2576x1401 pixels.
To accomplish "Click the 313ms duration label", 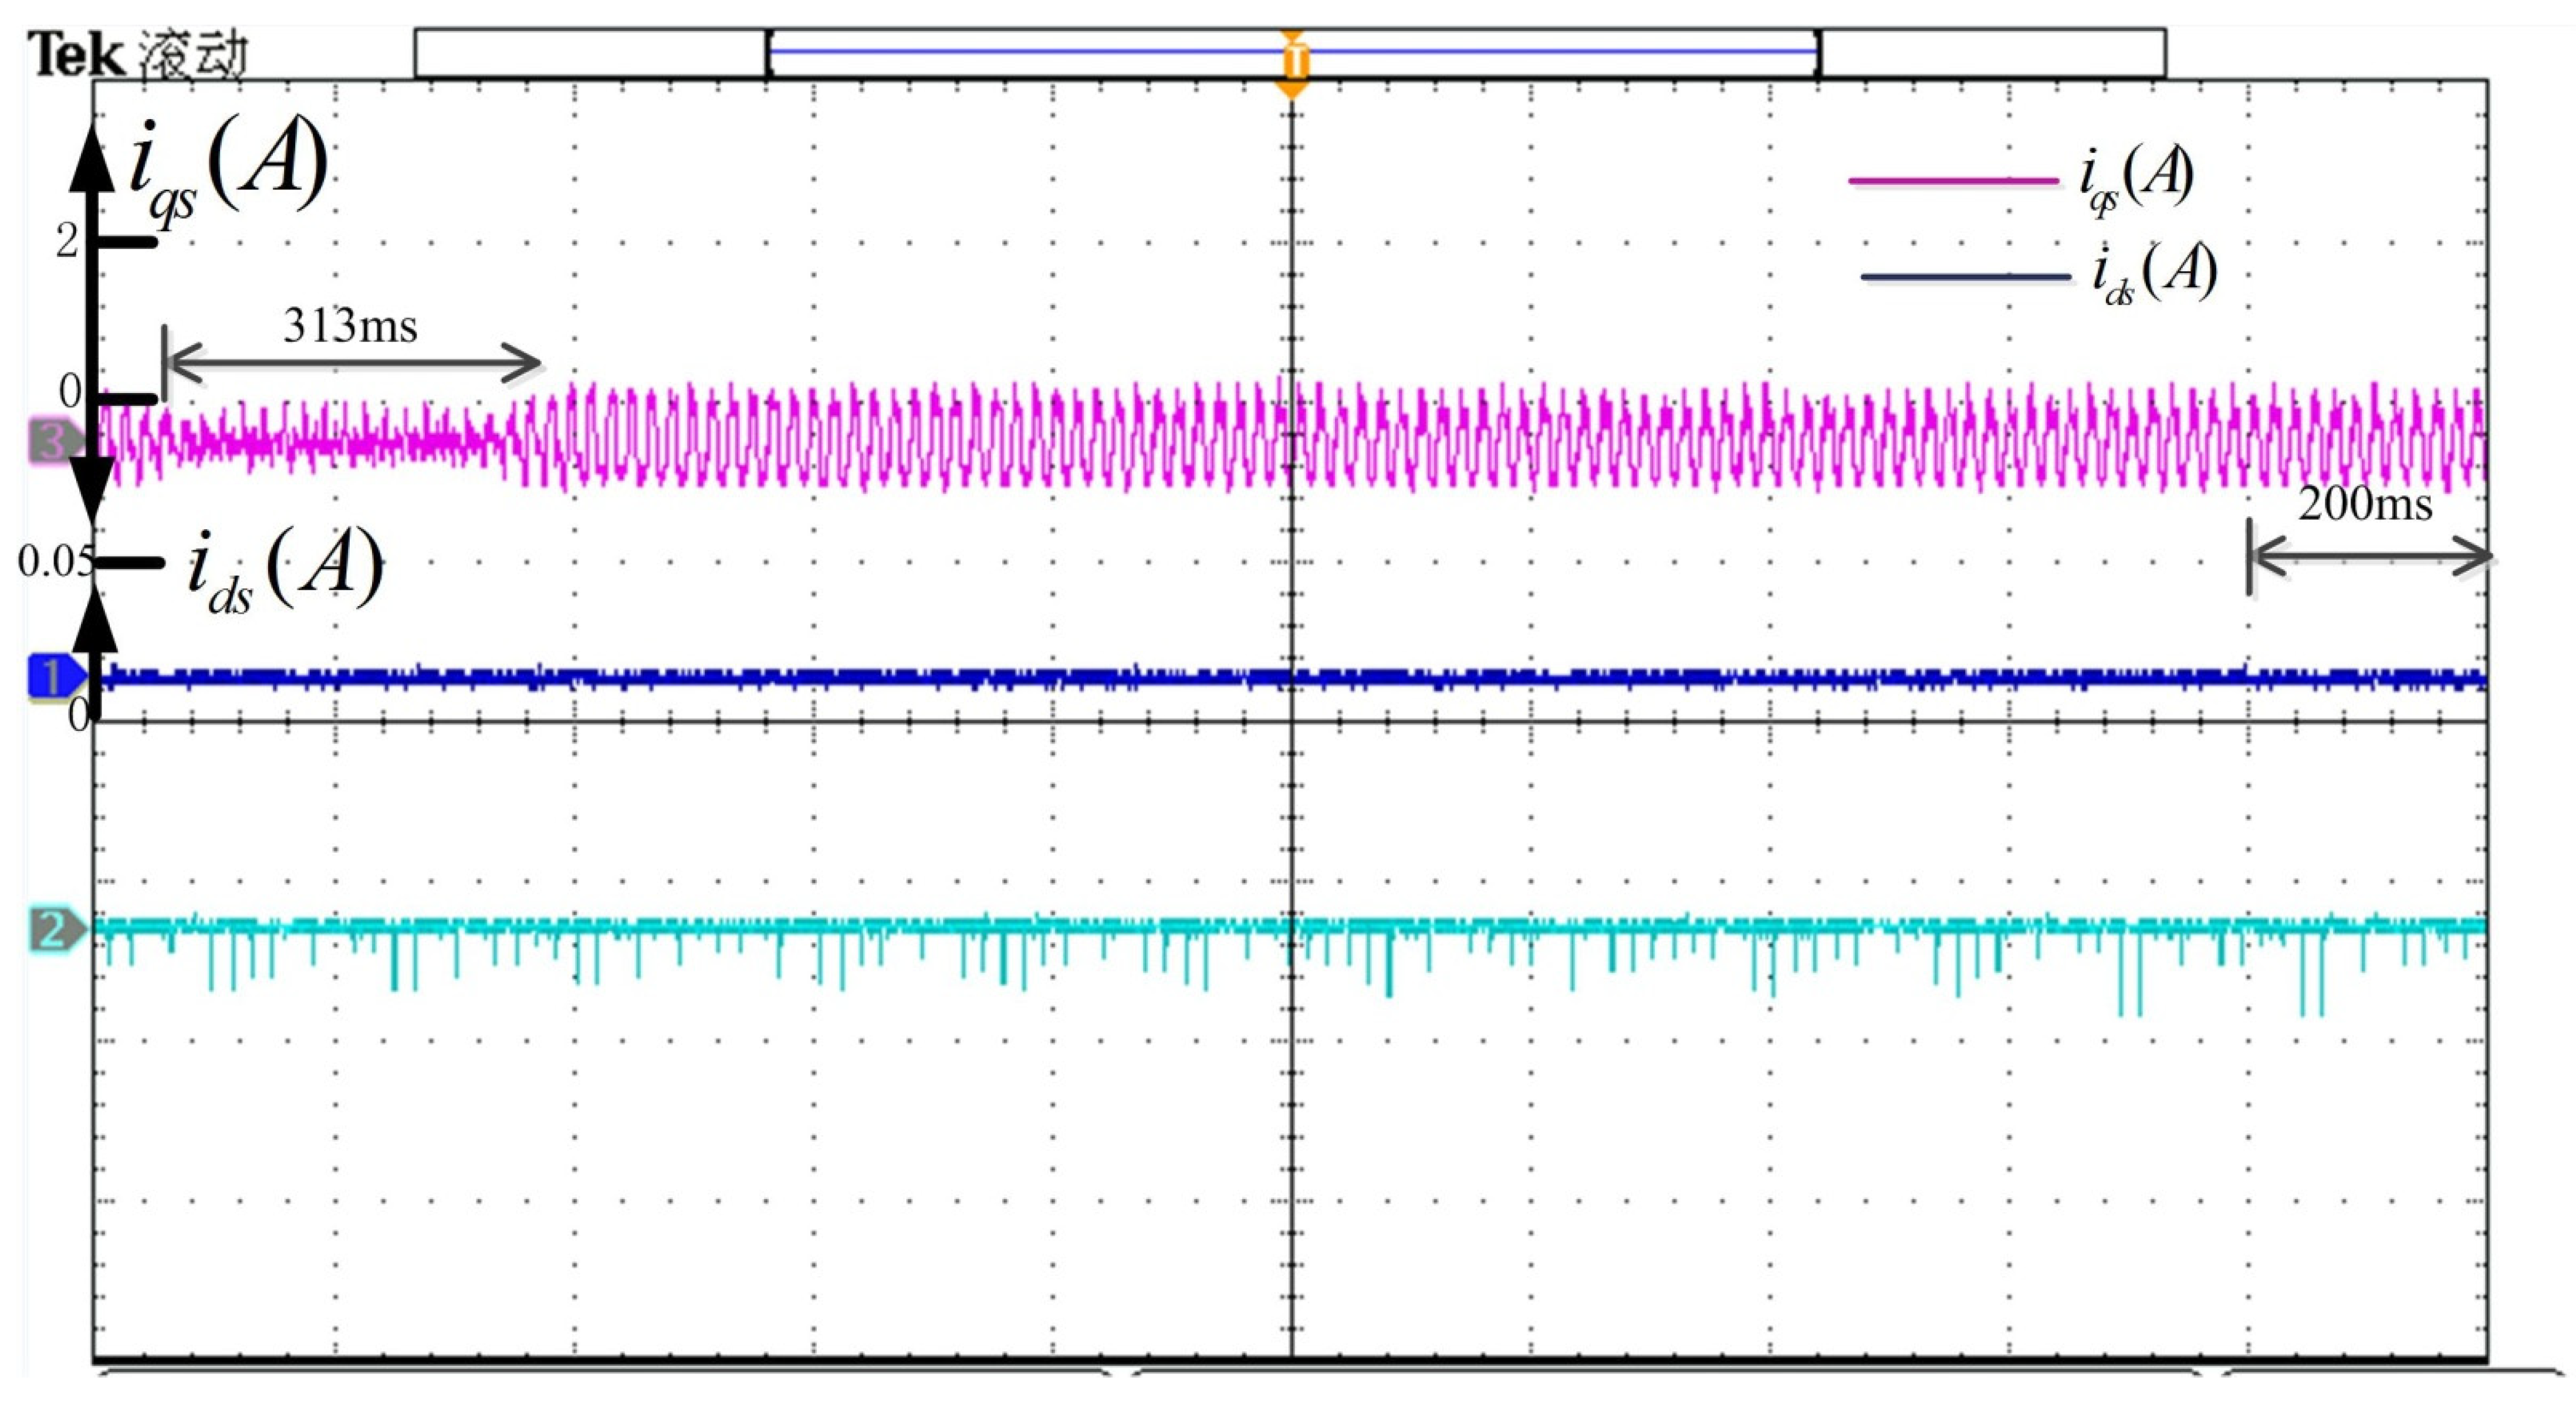I will [350, 326].
